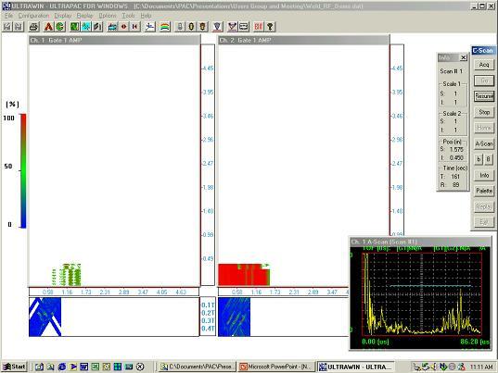The height and width of the screenshot is (373, 498).
Task: Click the ULTRAWIN taskbar button
Action: click(x=356, y=367)
